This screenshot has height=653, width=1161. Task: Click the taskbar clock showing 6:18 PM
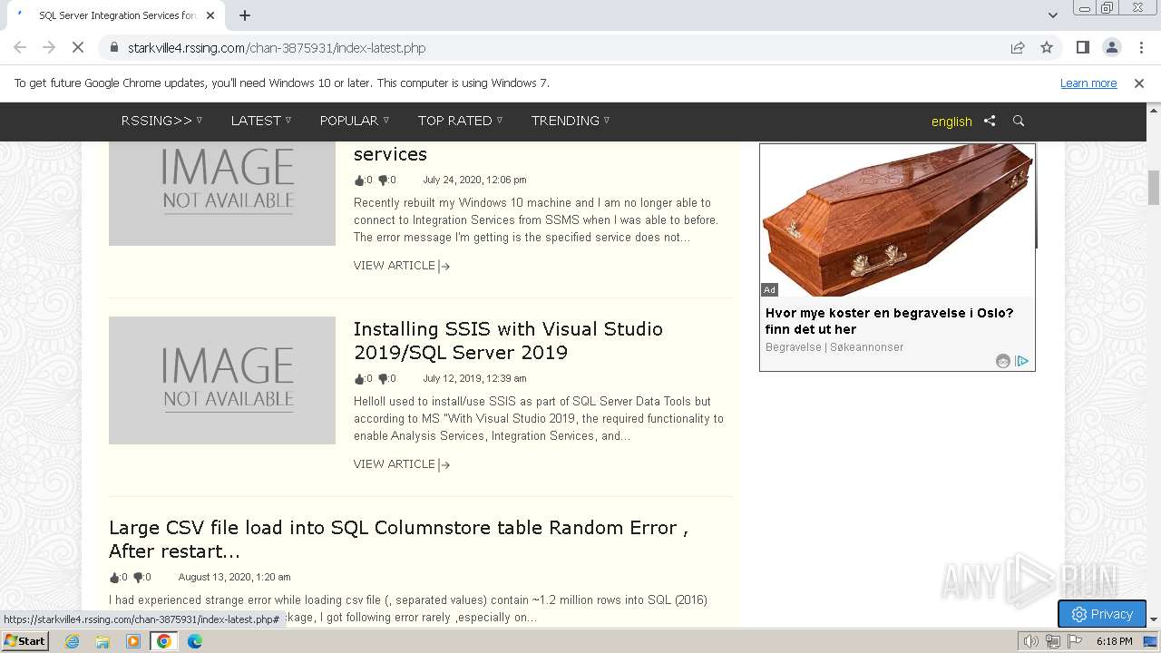click(x=1114, y=641)
